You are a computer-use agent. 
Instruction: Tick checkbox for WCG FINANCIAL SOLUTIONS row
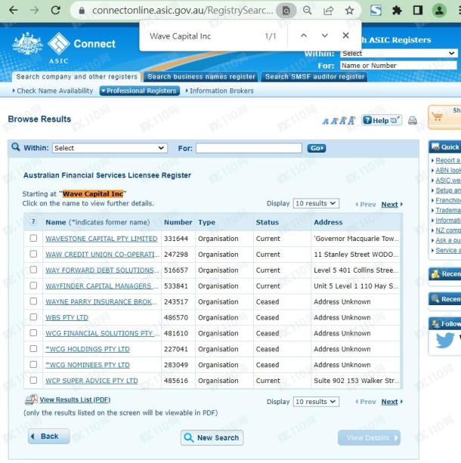click(33, 333)
